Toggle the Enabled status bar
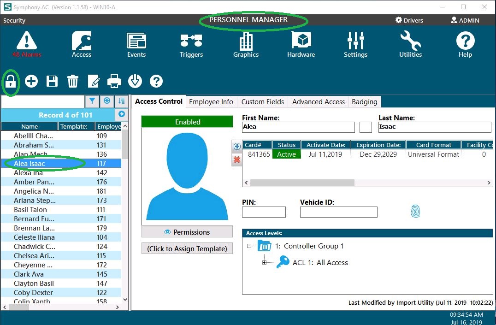 pos(187,122)
